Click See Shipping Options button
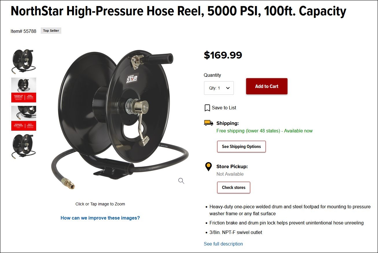This screenshot has height=253, width=378. (x=241, y=147)
